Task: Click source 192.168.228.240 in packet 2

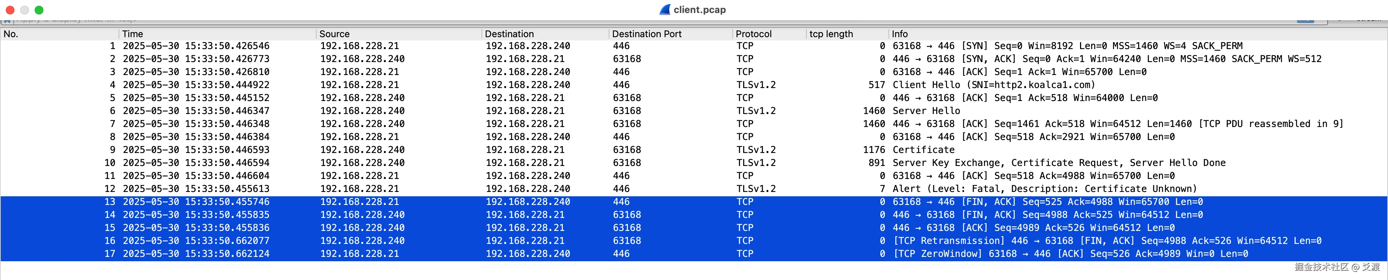Action: click(x=362, y=59)
